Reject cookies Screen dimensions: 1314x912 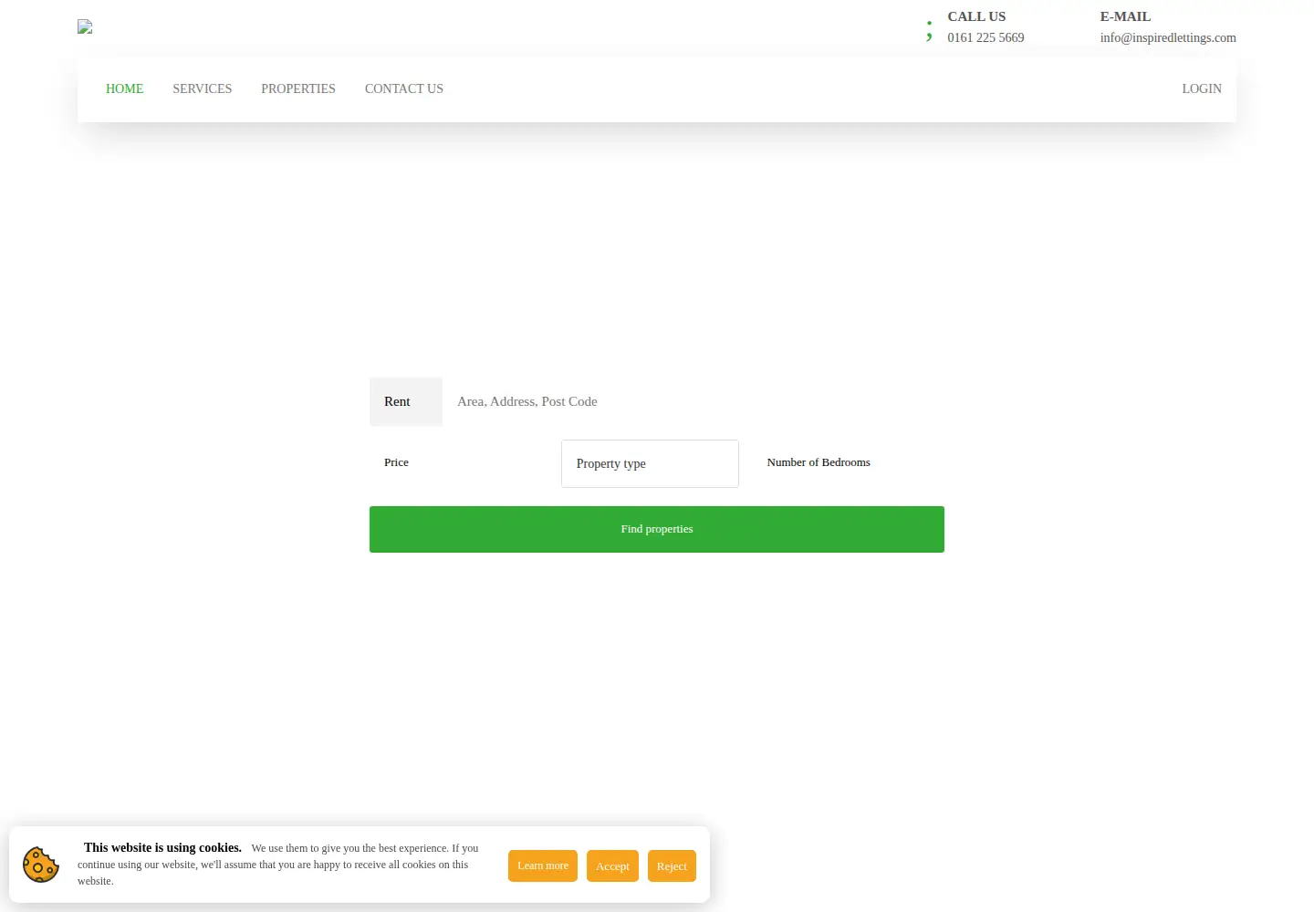[672, 866]
